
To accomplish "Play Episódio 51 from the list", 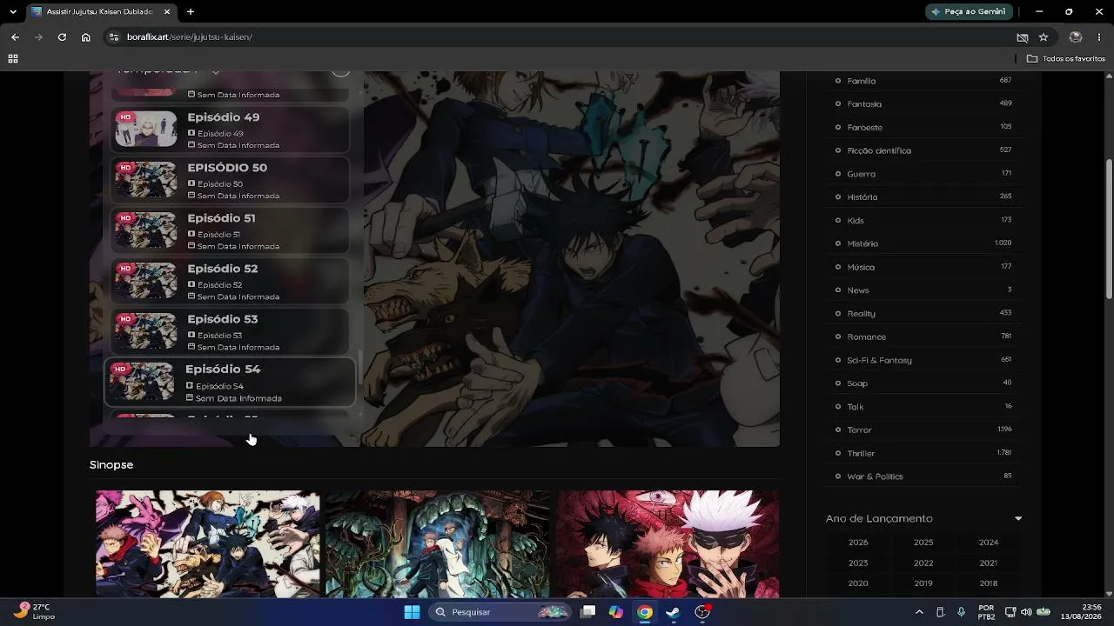I will [230, 230].
